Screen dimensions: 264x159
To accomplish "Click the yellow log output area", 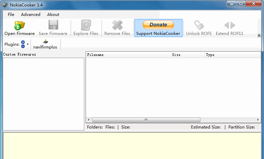I will click(x=132, y=146).
